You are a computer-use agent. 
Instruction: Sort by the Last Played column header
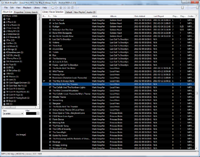tap(162, 16)
